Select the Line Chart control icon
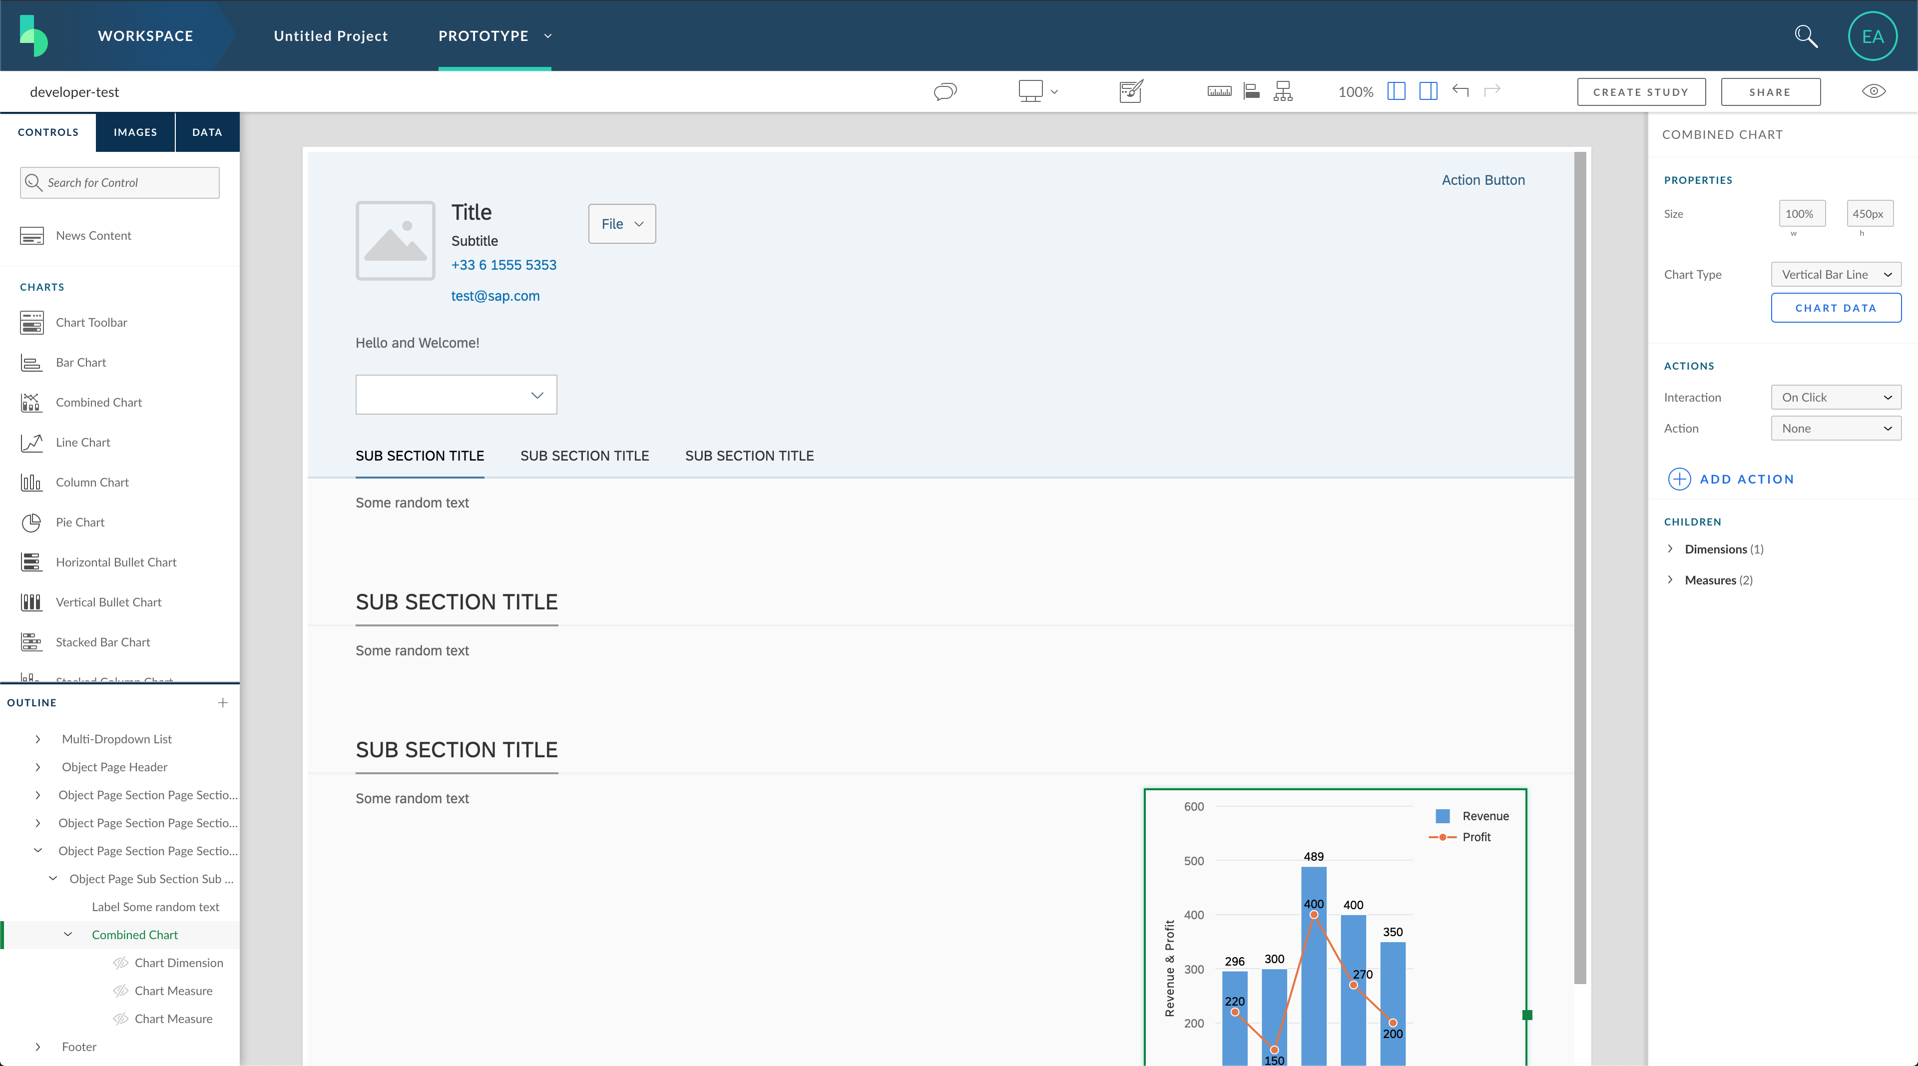 click(31, 443)
